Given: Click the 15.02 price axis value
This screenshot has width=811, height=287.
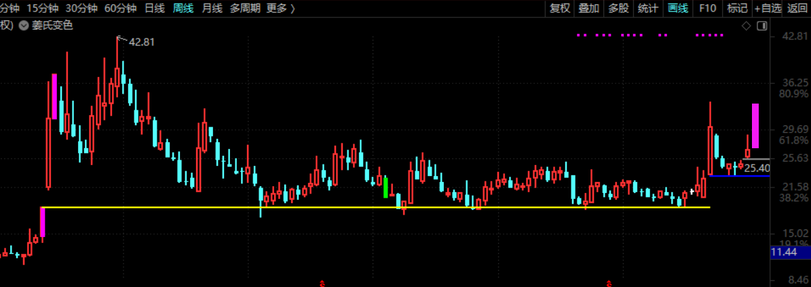Looking at the screenshot, I should 797,234.
